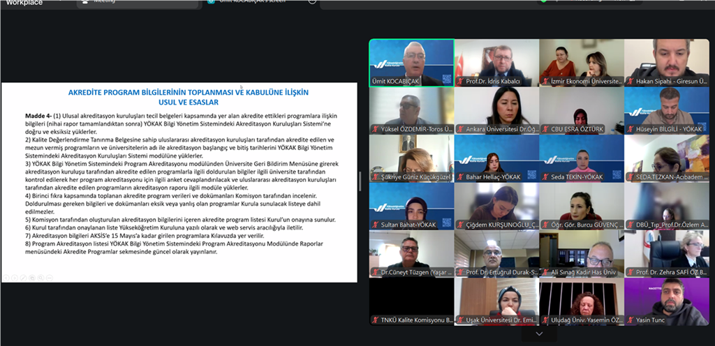Click muted mic icon beside Yüksel ÖZDEMİR's name
Image resolution: width=715 pixels, height=346 pixels.
pos(375,129)
